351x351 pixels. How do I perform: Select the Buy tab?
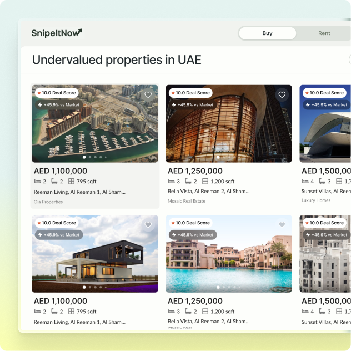(267, 33)
